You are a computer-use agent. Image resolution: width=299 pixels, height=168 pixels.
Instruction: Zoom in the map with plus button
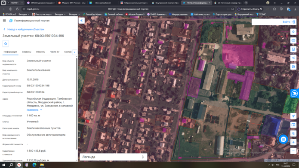pyautogui.click(x=293, y=142)
